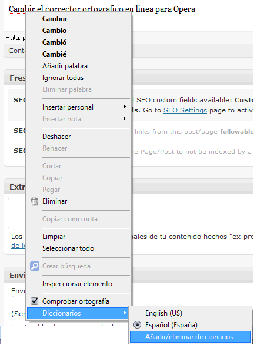This screenshot has height=345, width=257.
Task: Pick the spelling suggestion Cambio
Action: click(x=54, y=31)
